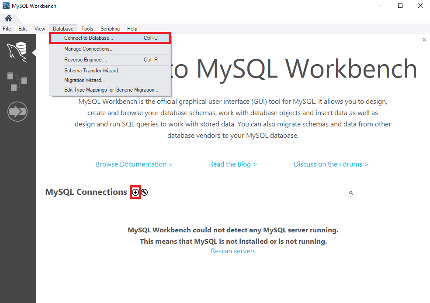430x303 pixels.
Task: Click the connections search magnifier icon
Action: pos(351,193)
